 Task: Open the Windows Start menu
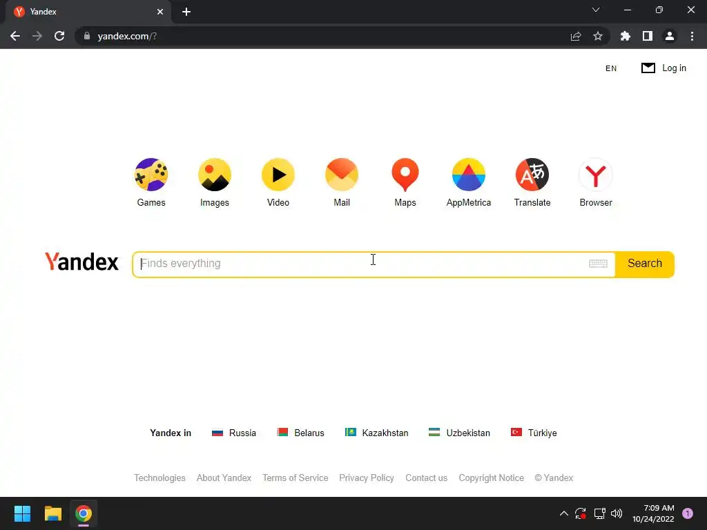pyautogui.click(x=22, y=513)
